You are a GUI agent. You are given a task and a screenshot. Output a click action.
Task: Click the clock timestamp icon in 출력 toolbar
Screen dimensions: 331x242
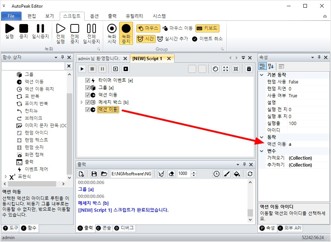pos(217,174)
